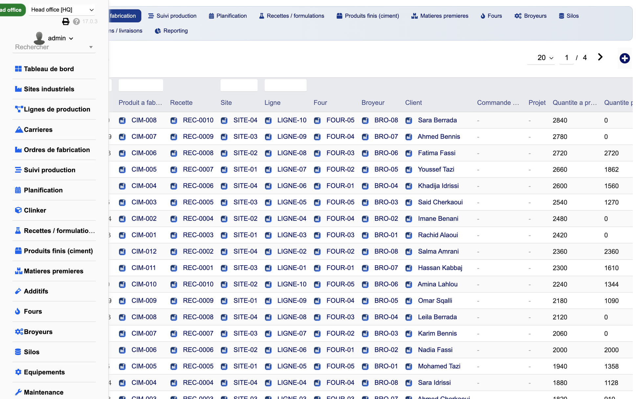
Task: Open recipe REC-0010 in Sara Berrada row
Action: click(198, 120)
